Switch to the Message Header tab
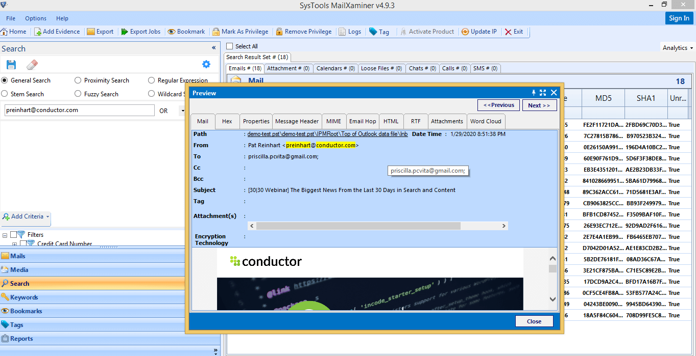696x356 pixels. coord(297,121)
